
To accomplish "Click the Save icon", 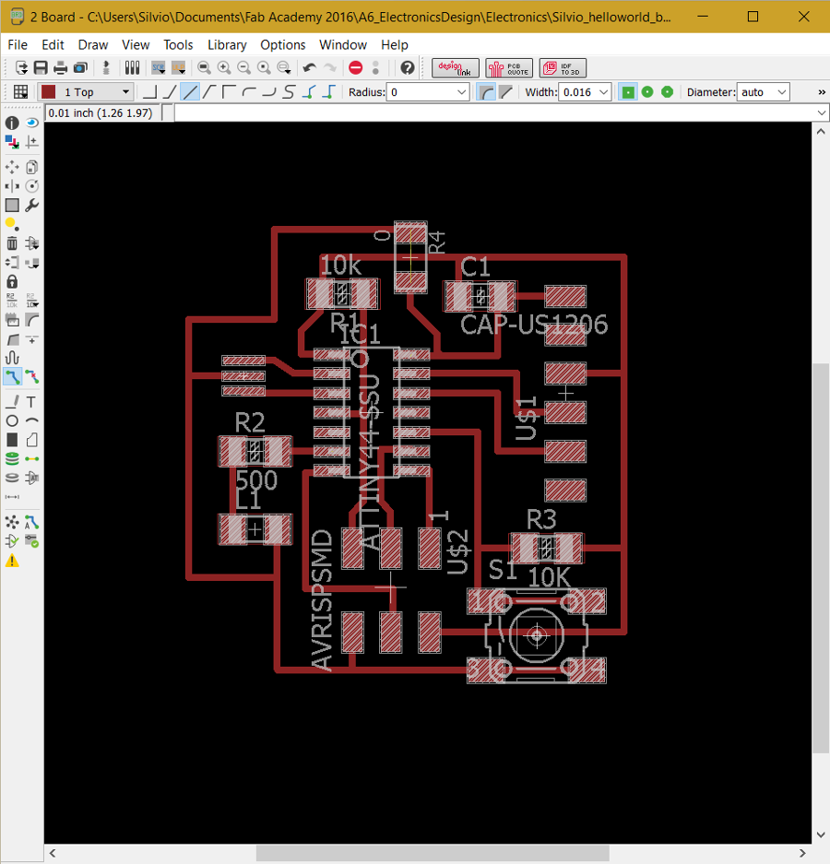I will click(41, 68).
